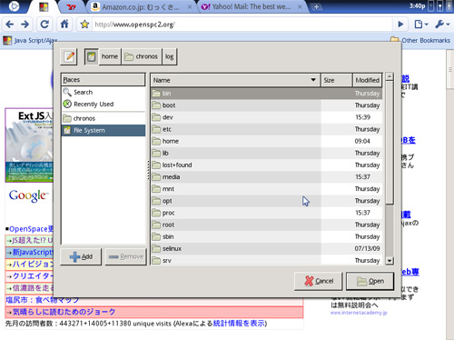
Task: Jump to the log path button
Action: (x=170, y=56)
